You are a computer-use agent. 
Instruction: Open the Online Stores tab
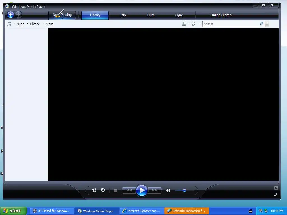coord(221,15)
